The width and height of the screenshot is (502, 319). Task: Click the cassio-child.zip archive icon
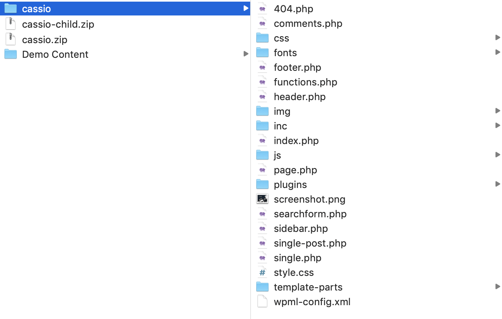[11, 24]
